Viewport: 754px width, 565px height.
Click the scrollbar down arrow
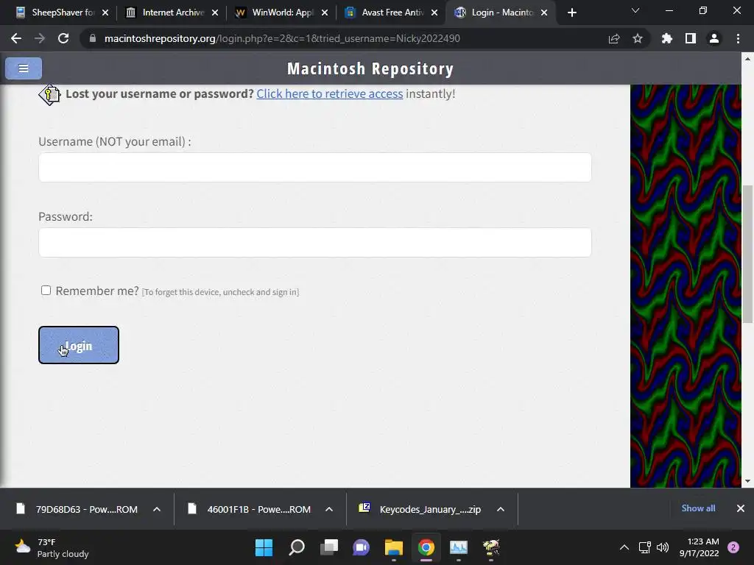pyautogui.click(x=747, y=481)
